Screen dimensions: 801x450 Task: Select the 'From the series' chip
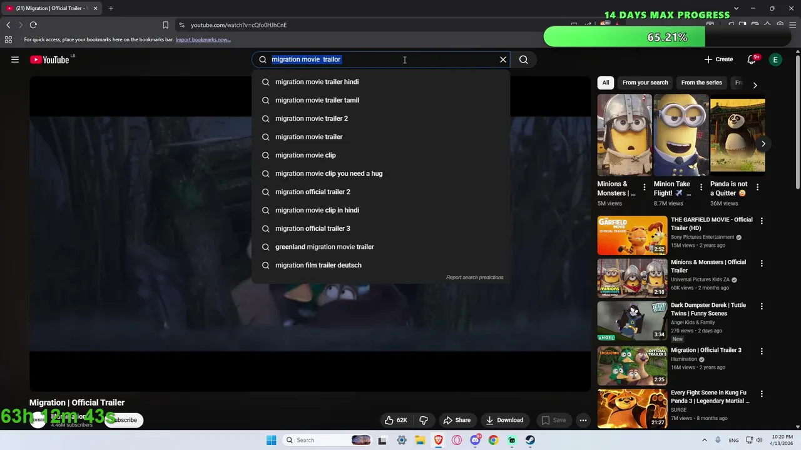[702, 82]
